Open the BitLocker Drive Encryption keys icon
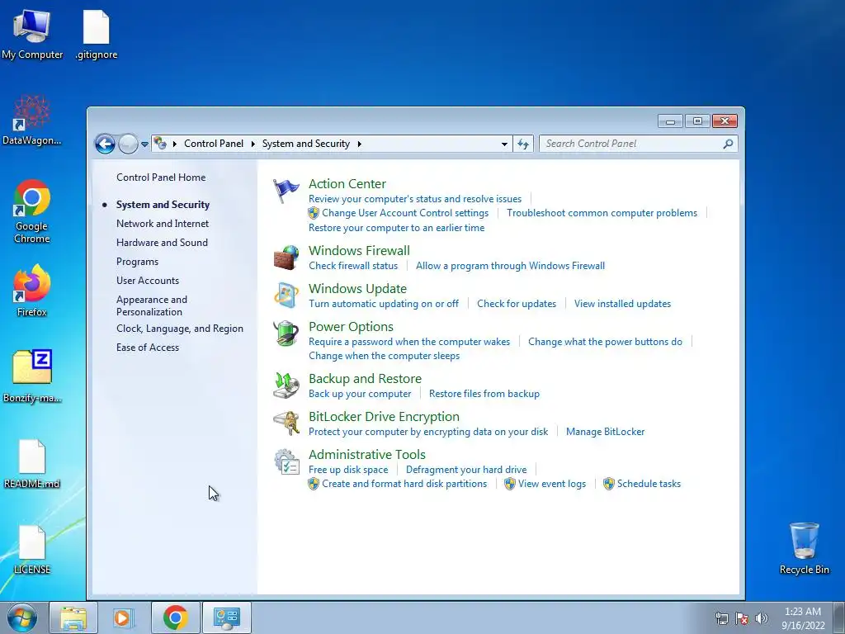Image resolution: width=845 pixels, height=634 pixels. point(286,423)
